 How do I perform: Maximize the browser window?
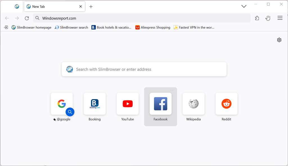(268, 4)
